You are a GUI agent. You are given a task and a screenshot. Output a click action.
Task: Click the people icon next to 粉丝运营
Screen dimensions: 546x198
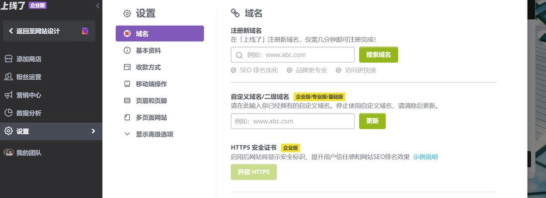pyautogui.click(x=8, y=77)
